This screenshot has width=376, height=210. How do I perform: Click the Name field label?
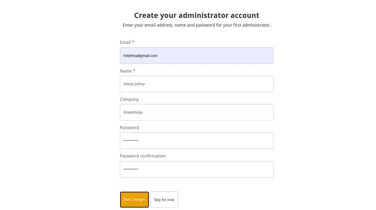126,71
